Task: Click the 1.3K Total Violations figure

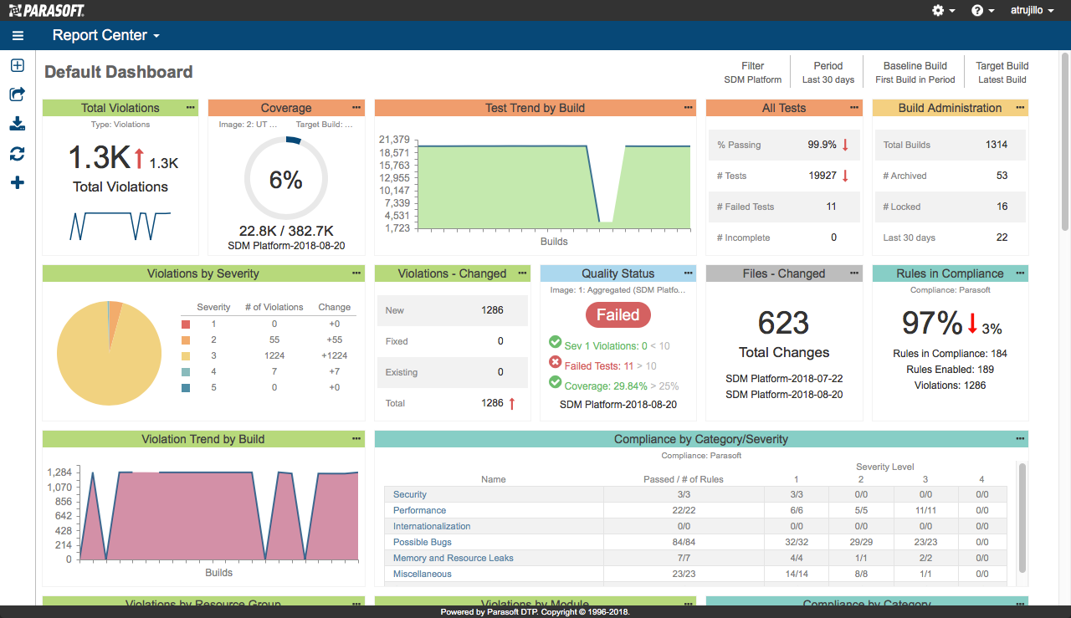Action: 99,157
